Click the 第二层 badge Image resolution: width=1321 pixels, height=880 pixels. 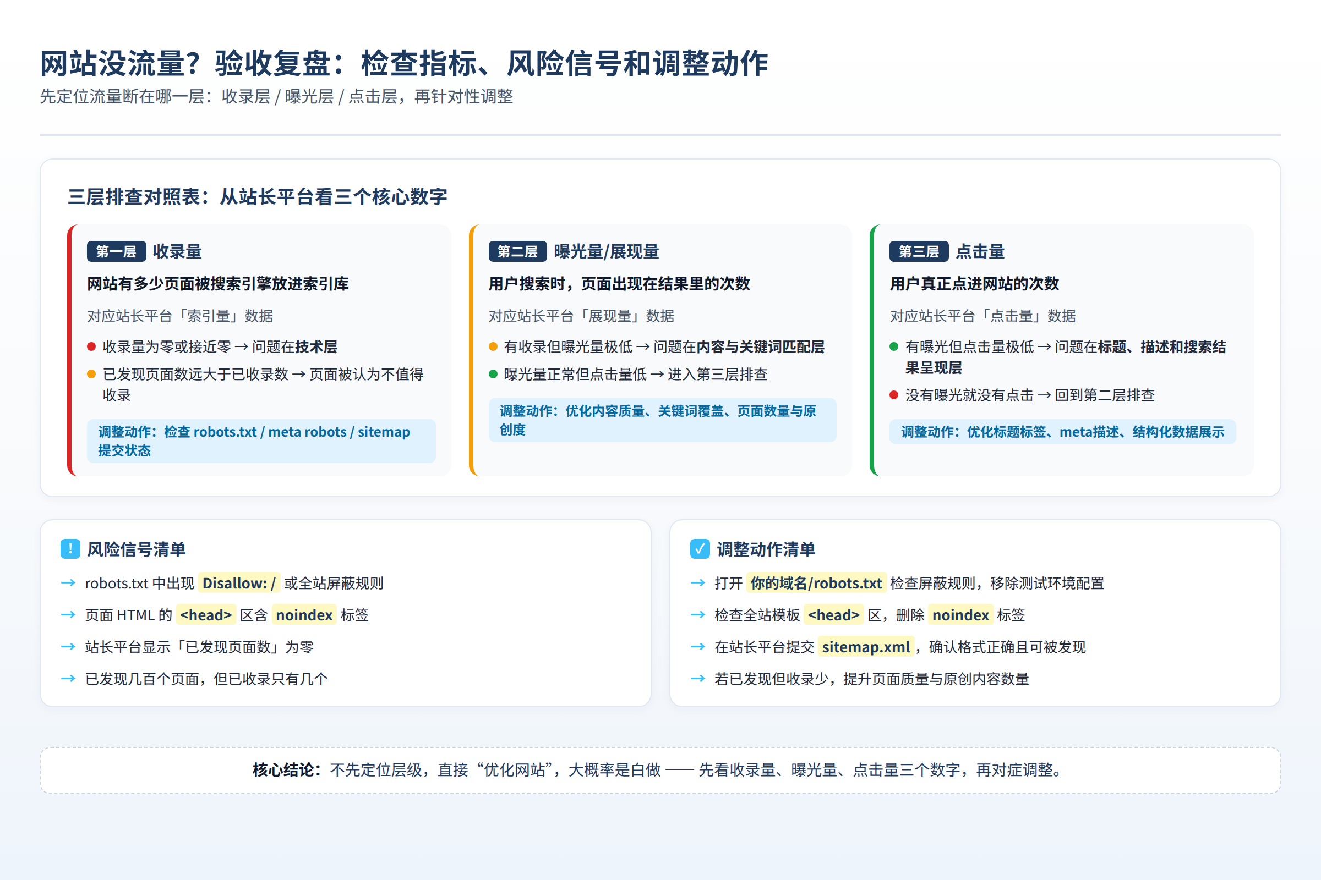click(x=517, y=251)
